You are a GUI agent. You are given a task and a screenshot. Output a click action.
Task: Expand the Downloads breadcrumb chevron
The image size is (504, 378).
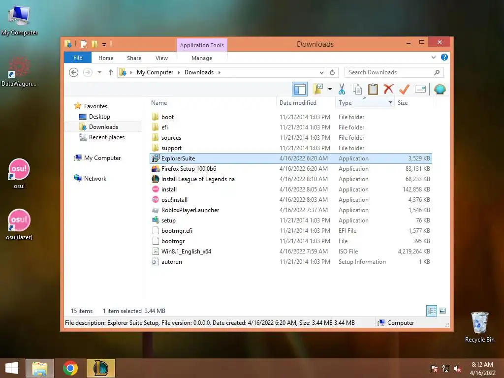point(219,72)
